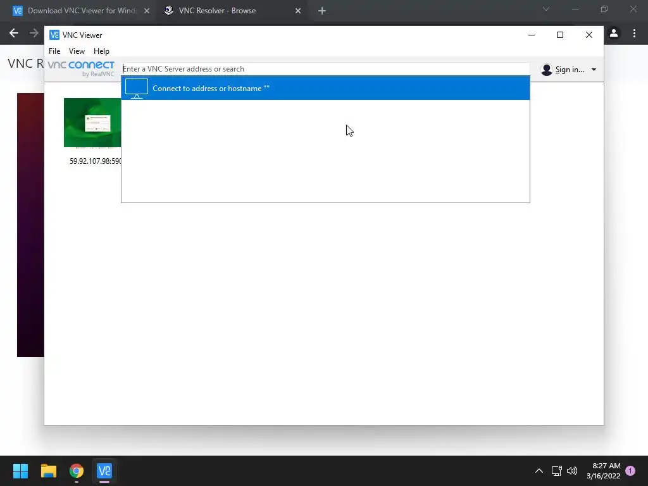Expand the Sign in dropdown arrow
648x486 pixels.
(x=594, y=70)
